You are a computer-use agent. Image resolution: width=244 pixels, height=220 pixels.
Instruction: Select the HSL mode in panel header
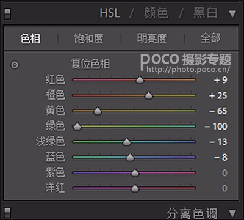point(110,13)
